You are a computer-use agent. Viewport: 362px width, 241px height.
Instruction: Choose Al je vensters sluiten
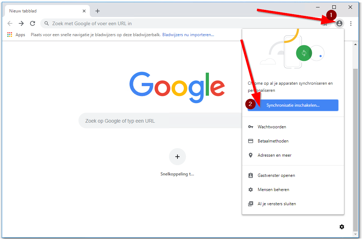[x=293, y=204]
